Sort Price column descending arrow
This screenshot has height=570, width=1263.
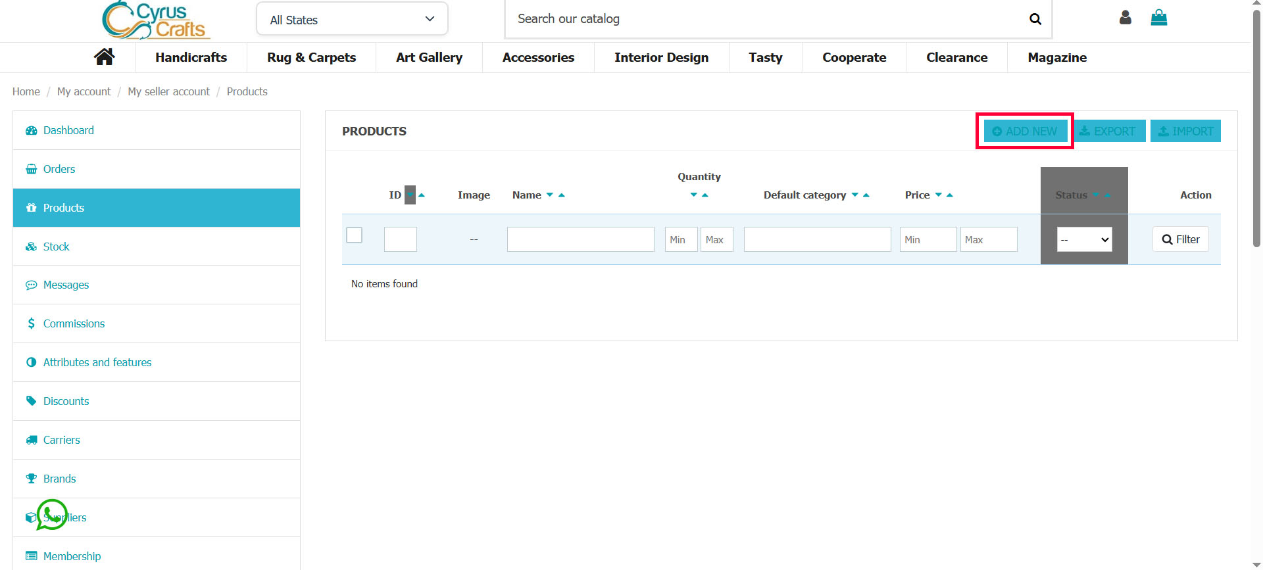[x=938, y=195]
